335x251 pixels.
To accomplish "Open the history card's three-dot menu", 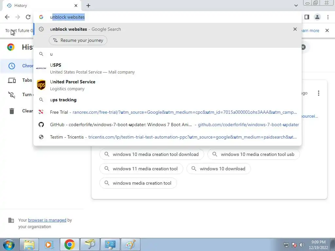I will (319, 93).
